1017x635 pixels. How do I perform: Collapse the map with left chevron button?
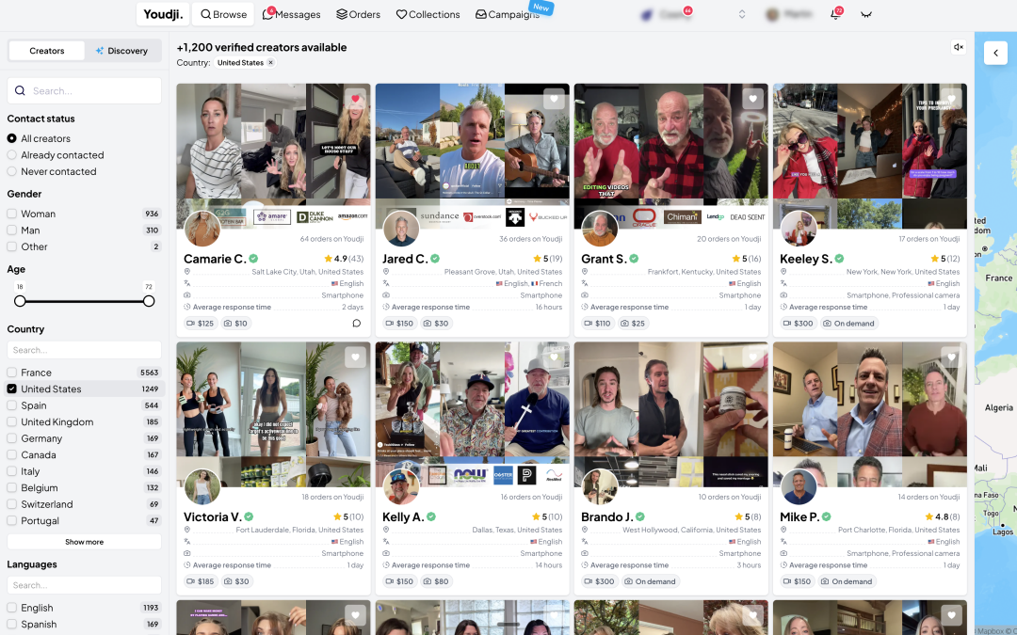click(x=995, y=53)
